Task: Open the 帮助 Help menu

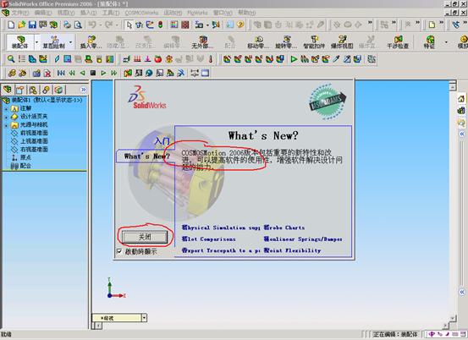Action: (246, 13)
